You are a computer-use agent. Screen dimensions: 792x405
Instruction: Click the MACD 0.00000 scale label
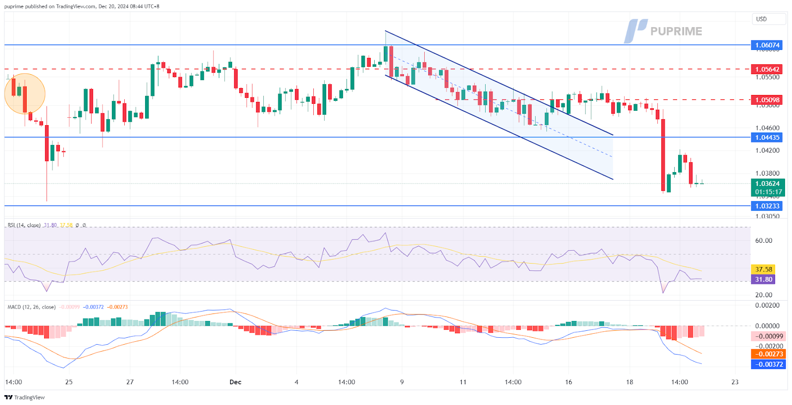click(x=767, y=326)
